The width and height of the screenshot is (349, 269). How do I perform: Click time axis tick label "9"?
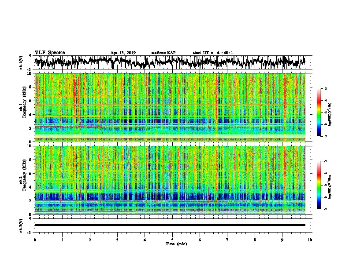[282, 240]
